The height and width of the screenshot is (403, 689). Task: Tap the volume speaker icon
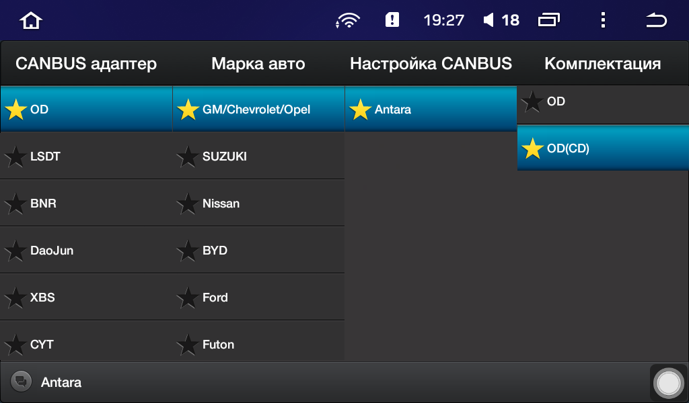click(x=488, y=19)
